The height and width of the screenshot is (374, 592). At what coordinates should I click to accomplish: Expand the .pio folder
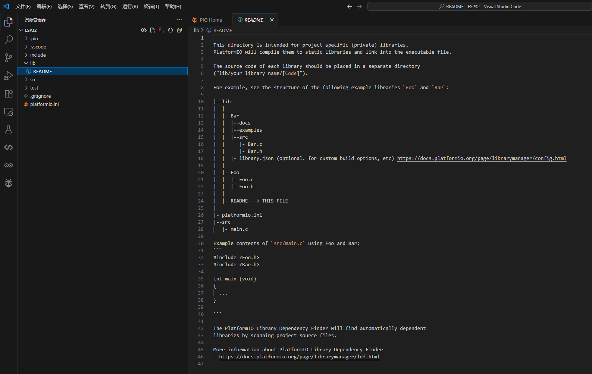[34, 38]
